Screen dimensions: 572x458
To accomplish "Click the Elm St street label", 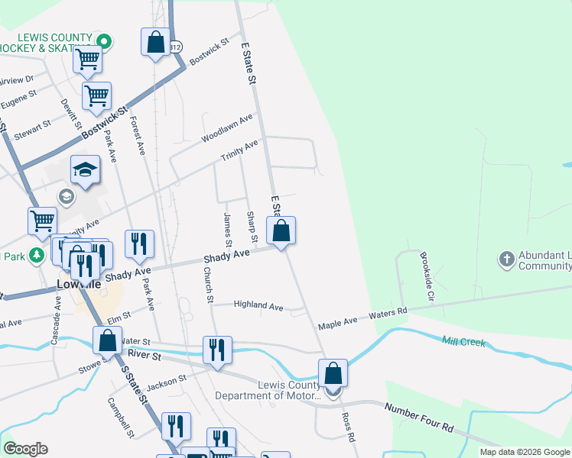I will pos(119,318).
